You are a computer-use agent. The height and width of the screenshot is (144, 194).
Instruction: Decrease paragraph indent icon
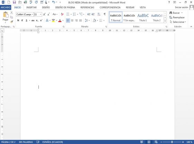click(89, 14)
